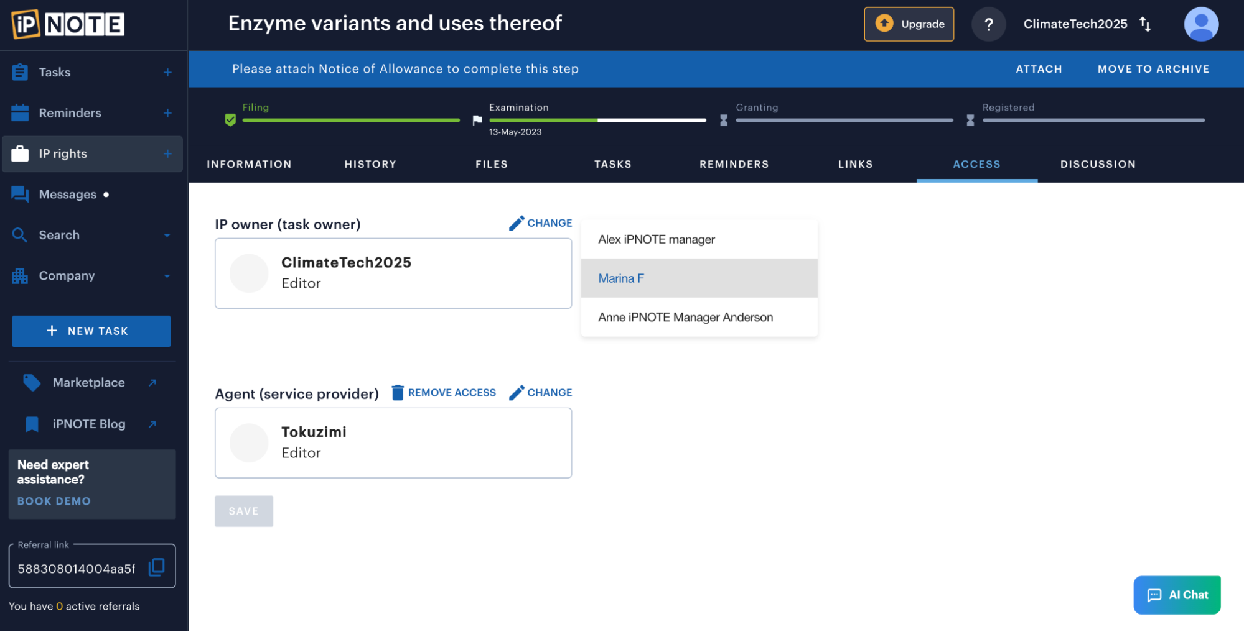The height and width of the screenshot is (632, 1244).
Task: Switch to the INFORMATION tab
Action: coord(249,164)
